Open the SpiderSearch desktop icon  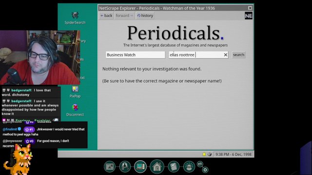[x=75, y=18]
